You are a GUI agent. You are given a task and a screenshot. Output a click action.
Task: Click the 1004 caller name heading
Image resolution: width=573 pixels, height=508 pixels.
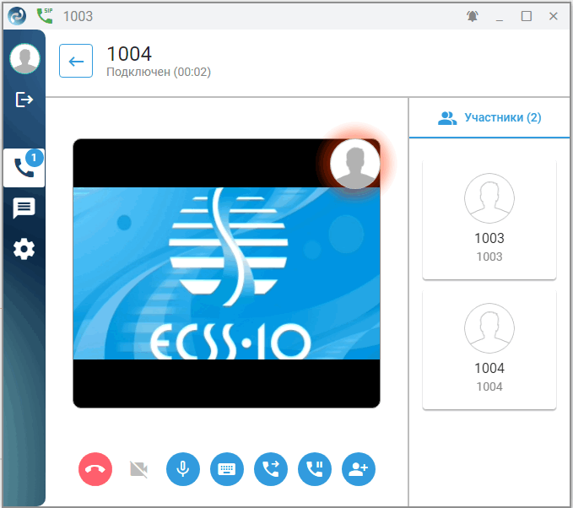tap(129, 54)
